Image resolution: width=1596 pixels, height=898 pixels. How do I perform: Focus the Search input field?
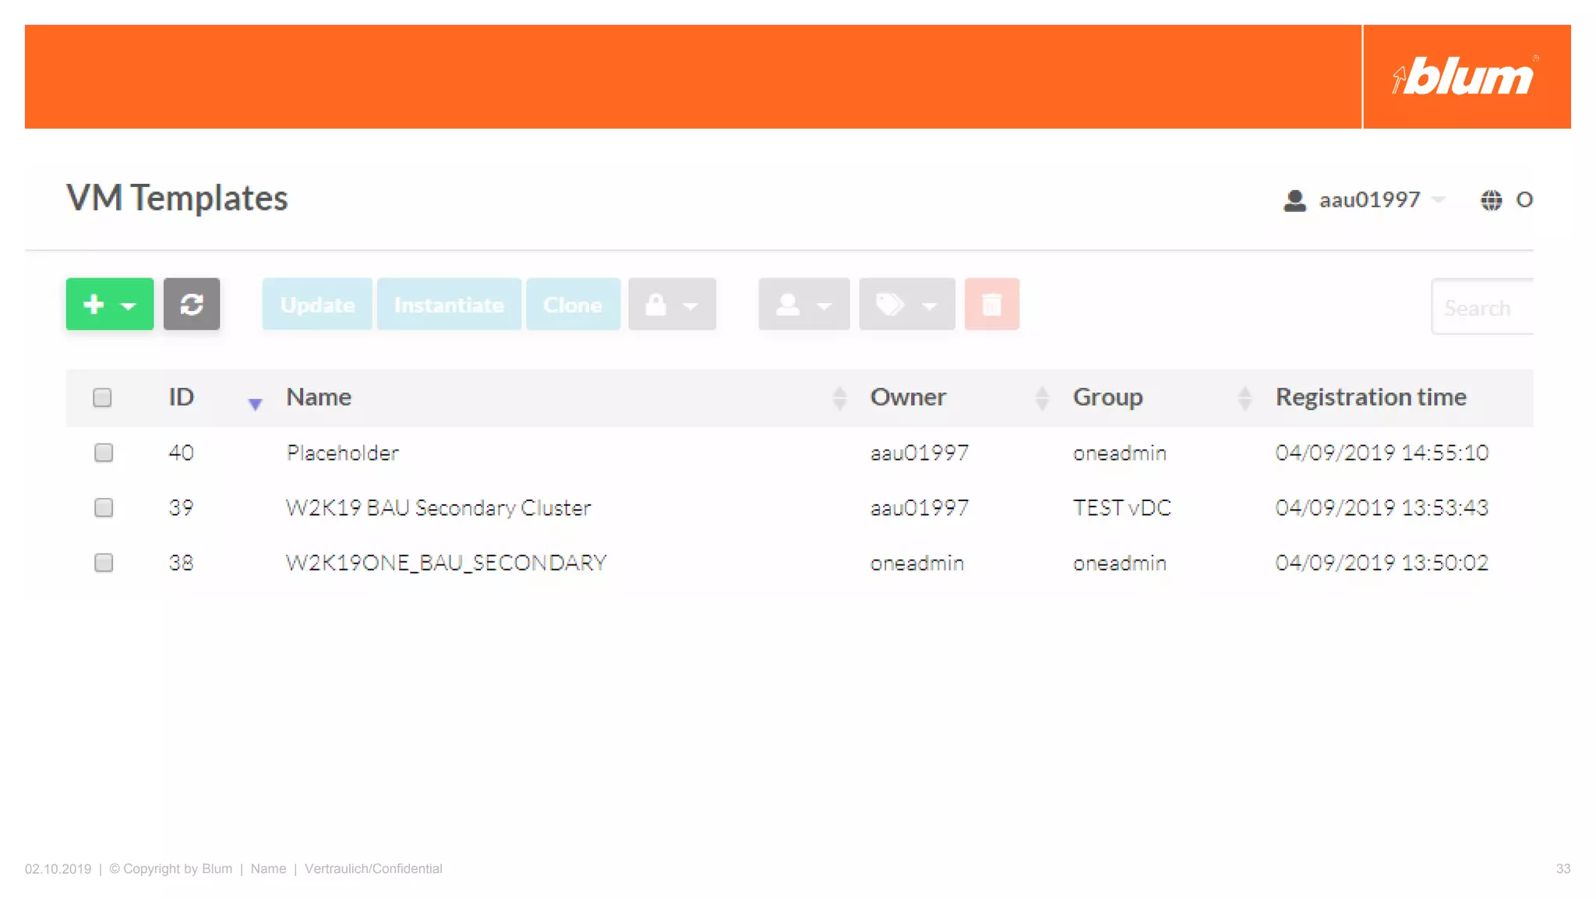click(1482, 307)
